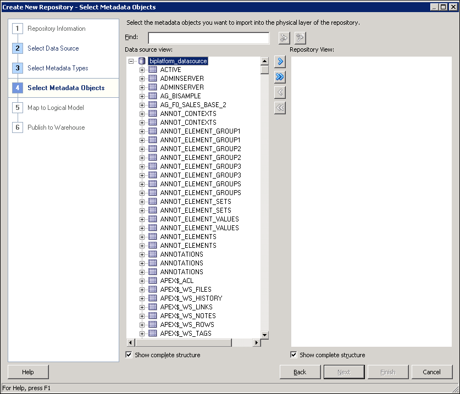Click the vertical scrollbar thumb in the tree

(264, 70)
